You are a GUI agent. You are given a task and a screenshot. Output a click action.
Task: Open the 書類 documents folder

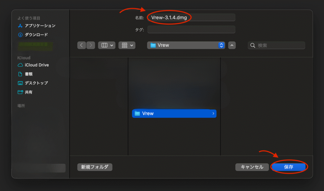coord(25,74)
